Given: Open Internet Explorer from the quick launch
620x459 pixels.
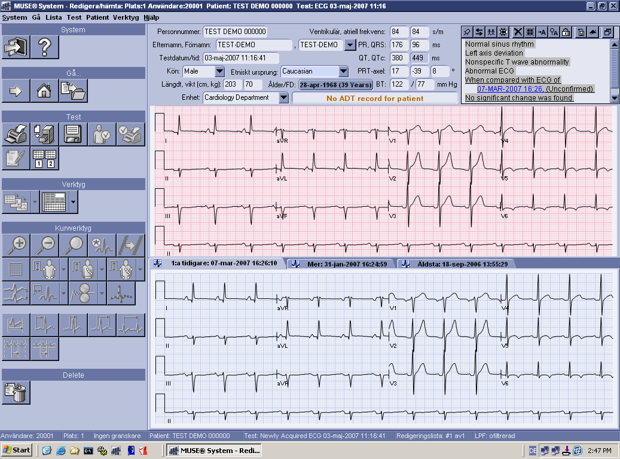Looking at the screenshot, I should point(61,450).
